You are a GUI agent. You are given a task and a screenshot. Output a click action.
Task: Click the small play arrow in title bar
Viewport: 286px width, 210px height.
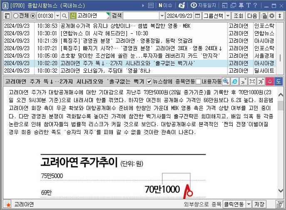143,6
